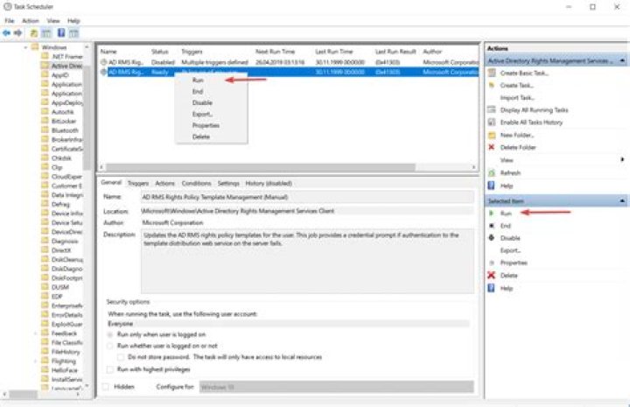Click the Description text box

(307, 261)
